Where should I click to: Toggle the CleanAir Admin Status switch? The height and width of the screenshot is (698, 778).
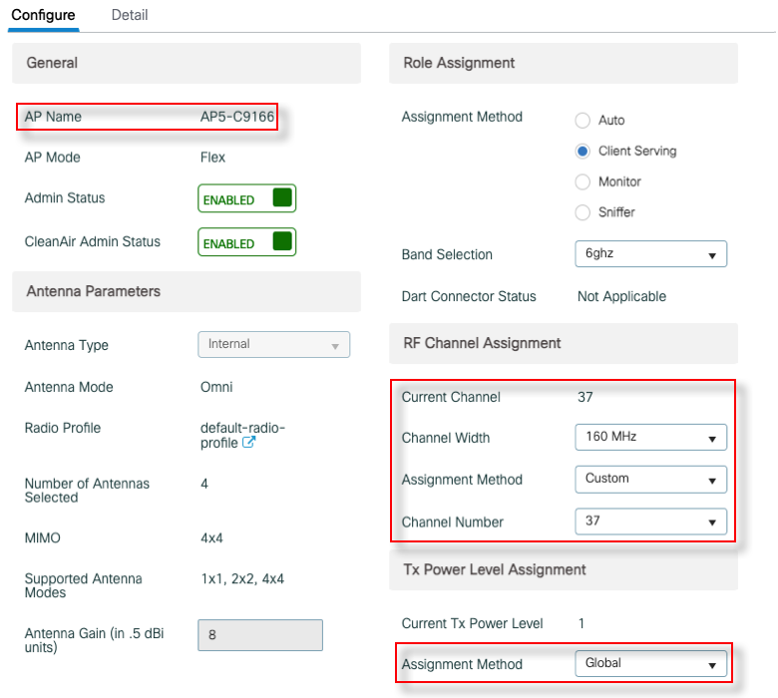tap(246, 242)
